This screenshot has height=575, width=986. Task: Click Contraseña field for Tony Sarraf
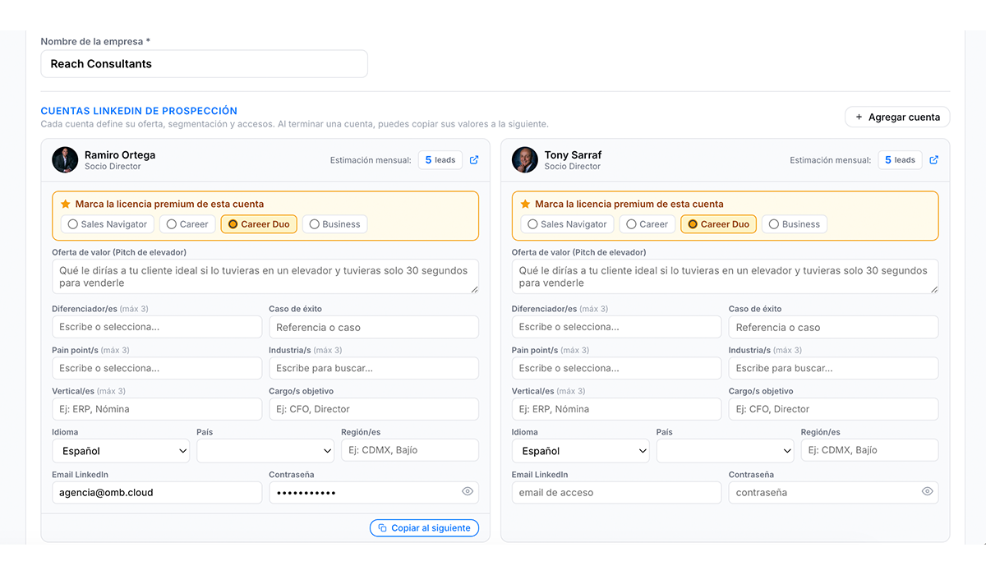(x=833, y=493)
